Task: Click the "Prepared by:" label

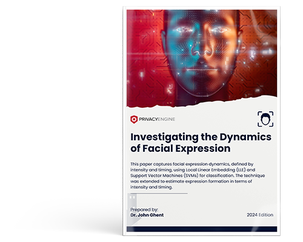Action: [144, 209]
